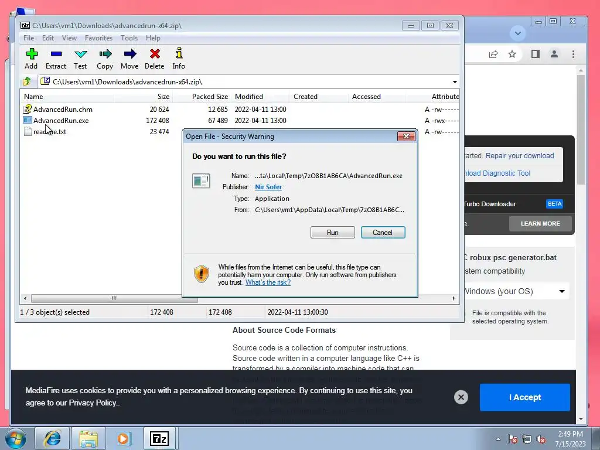Click the browser page vertical scrollbar
Screen dimensions: 600x450
coord(581,129)
